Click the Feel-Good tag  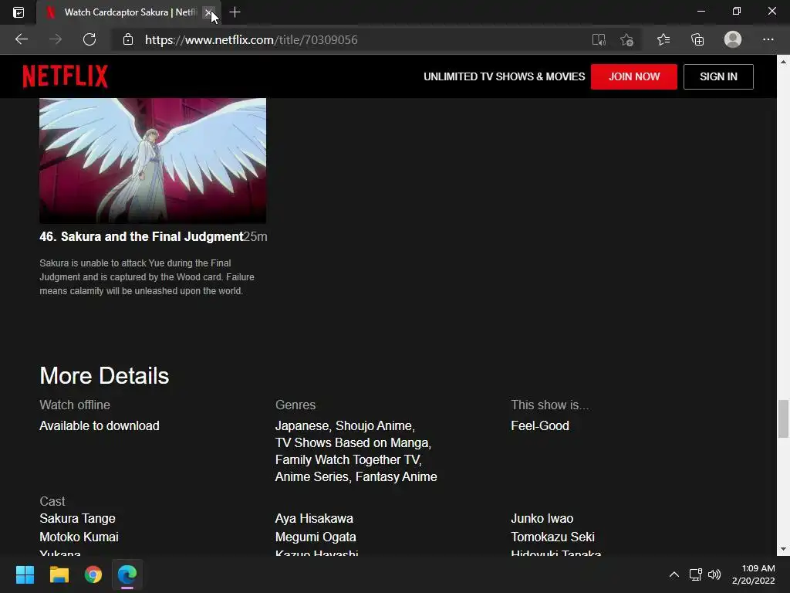pos(540,425)
